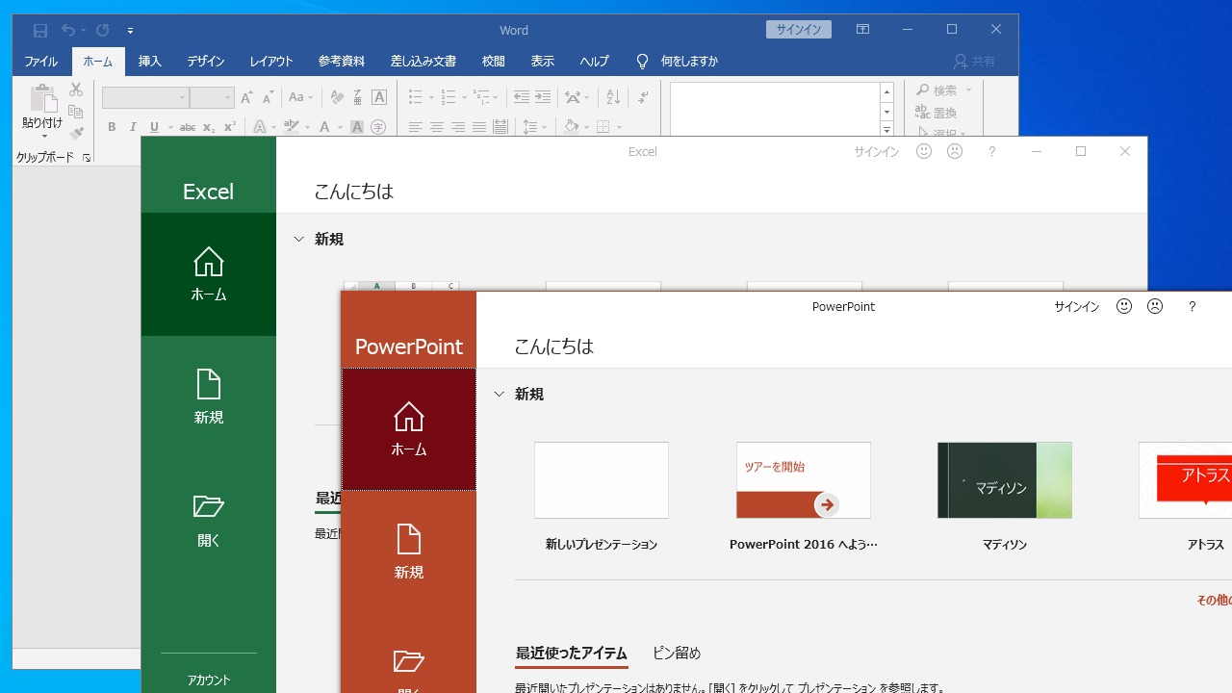Toggle Bold formatting in Word
The image size is (1232, 693).
click(x=112, y=127)
